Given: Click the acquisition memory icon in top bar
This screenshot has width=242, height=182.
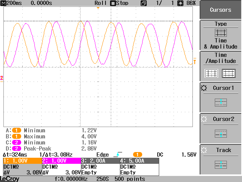Looking at the screenshot, I should click(144, 3).
